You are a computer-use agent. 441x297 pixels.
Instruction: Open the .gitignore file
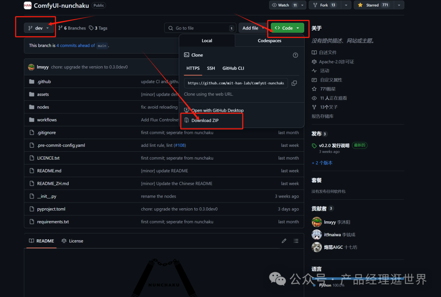(x=47, y=133)
